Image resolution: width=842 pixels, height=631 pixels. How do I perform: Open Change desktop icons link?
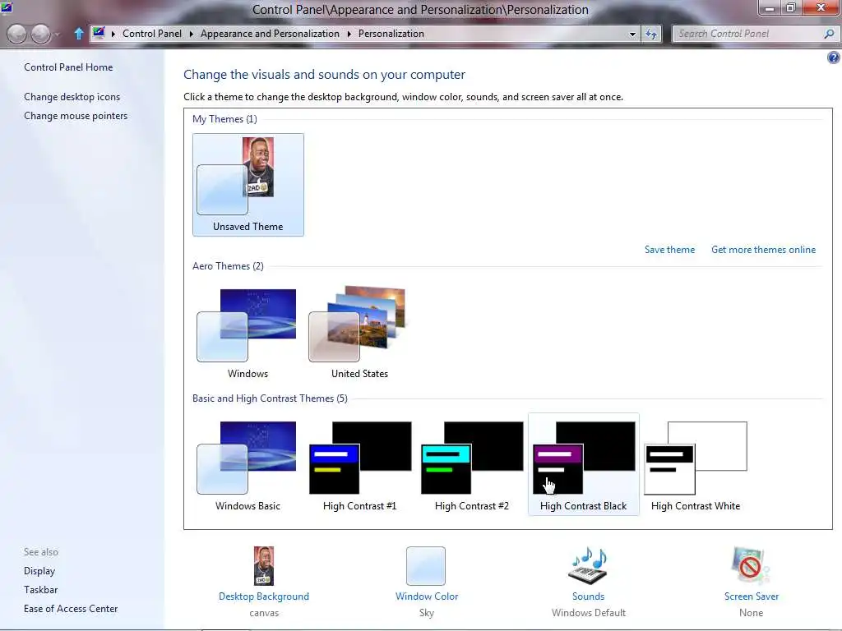(x=72, y=97)
